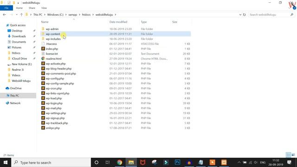Open Cortana circle on taskbar
The image size is (297, 167).
[x=97, y=162]
